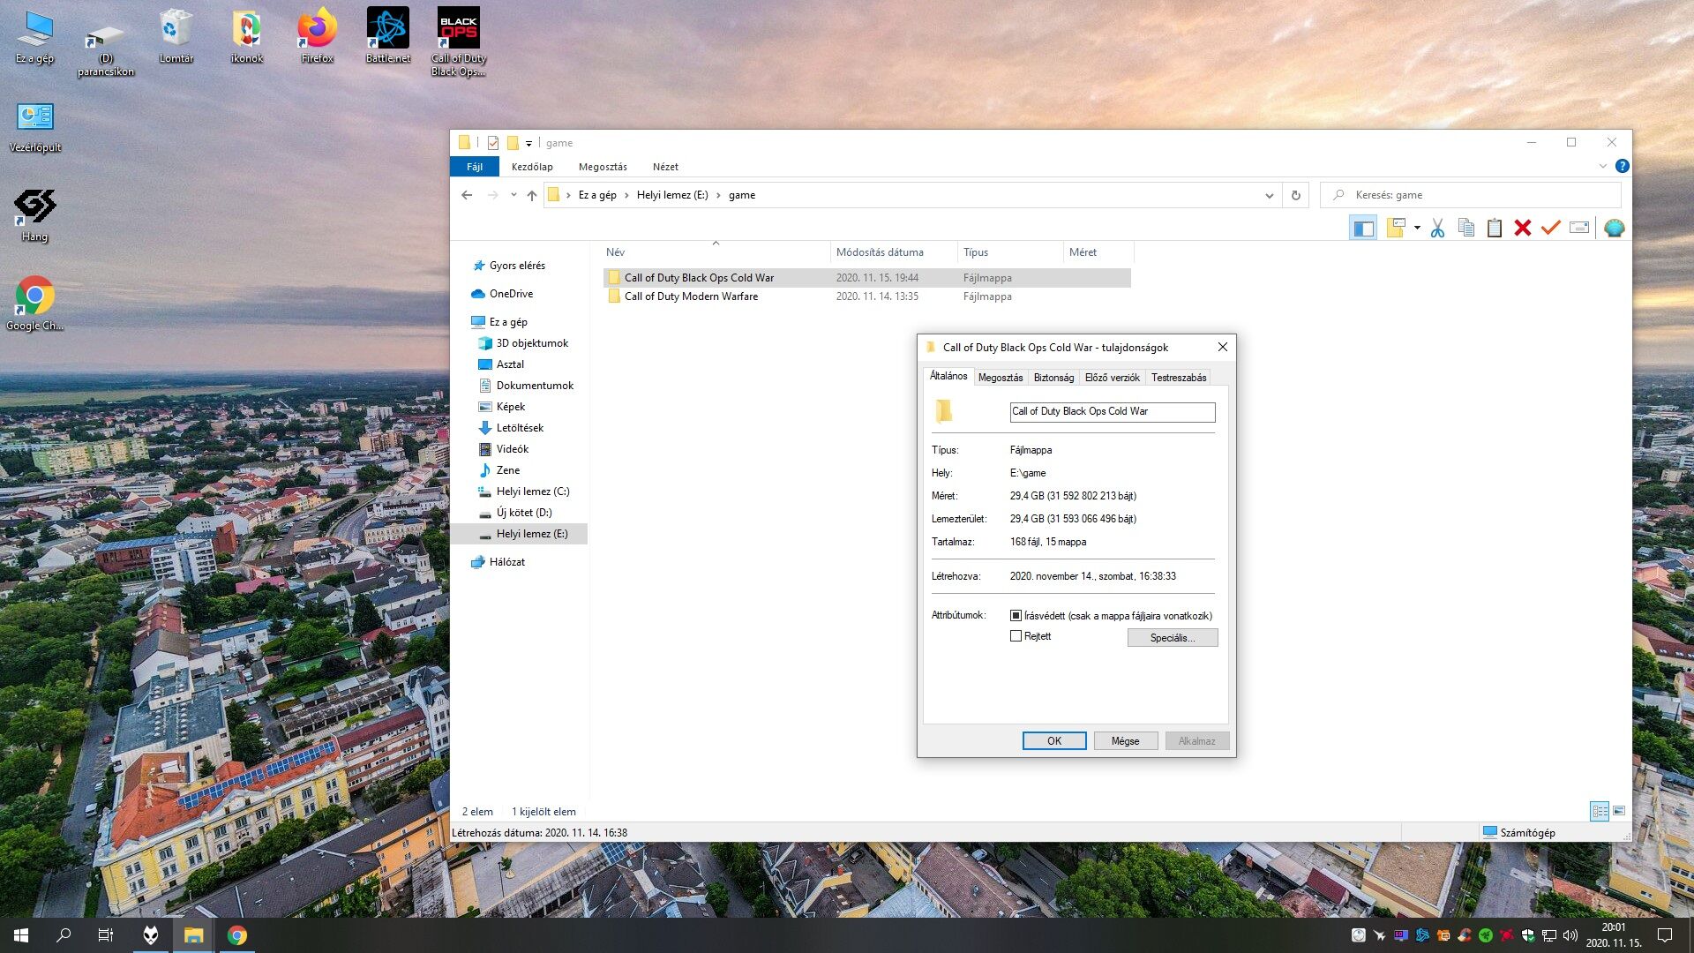The image size is (1694, 953).
Task: Click the red X Delete icon
Action: point(1522,229)
